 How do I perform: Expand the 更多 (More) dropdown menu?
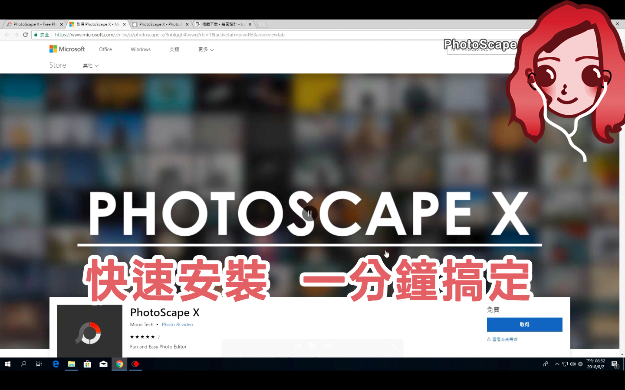click(x=206, y=49)
